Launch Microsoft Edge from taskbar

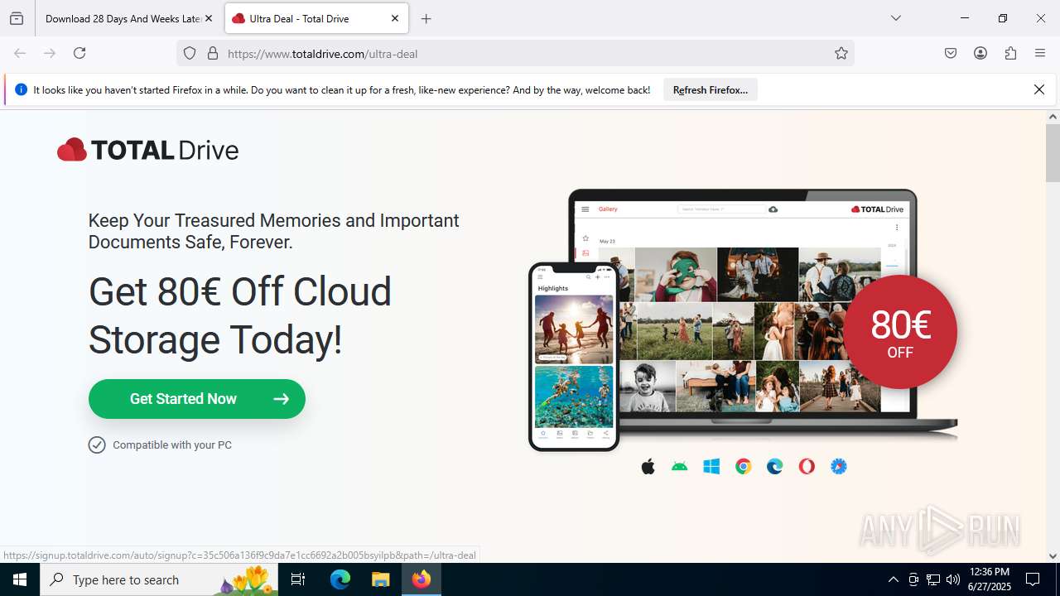[x=340, y=579]
